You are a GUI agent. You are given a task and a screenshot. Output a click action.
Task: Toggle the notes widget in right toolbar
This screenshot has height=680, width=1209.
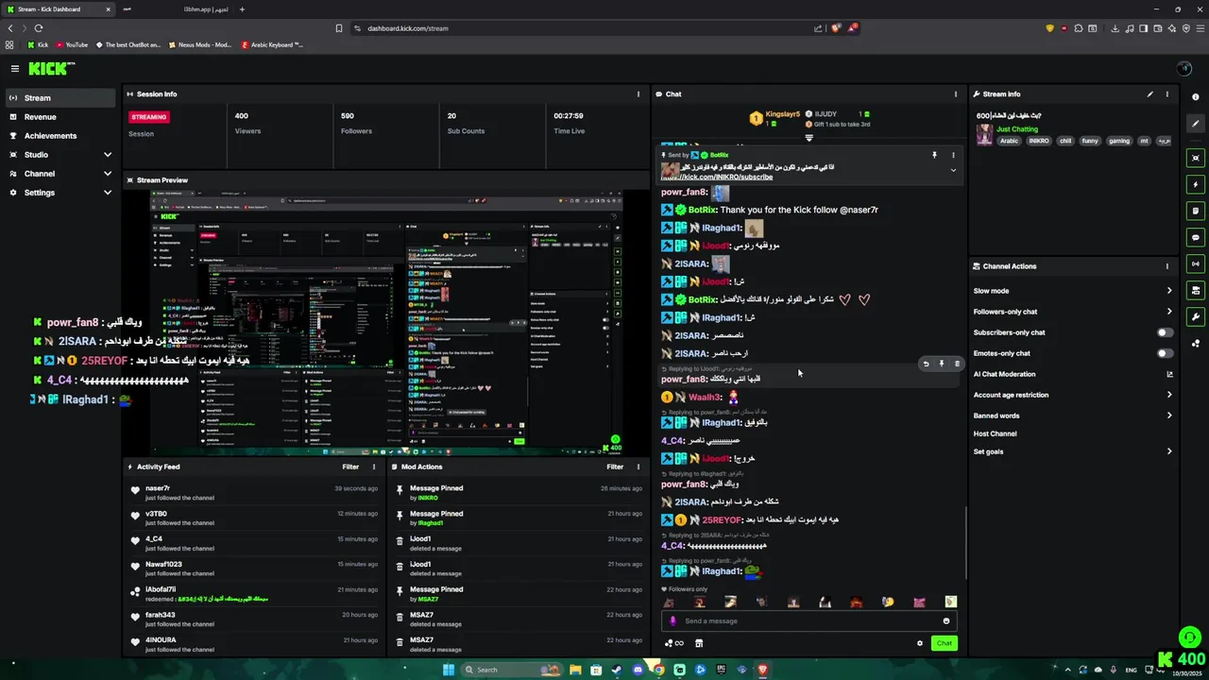[1196, 211]
